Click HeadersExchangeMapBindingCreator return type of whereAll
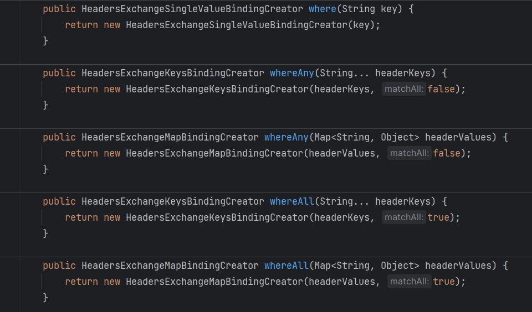This screenshot has height=312, width=532. [x=170, y=266]
